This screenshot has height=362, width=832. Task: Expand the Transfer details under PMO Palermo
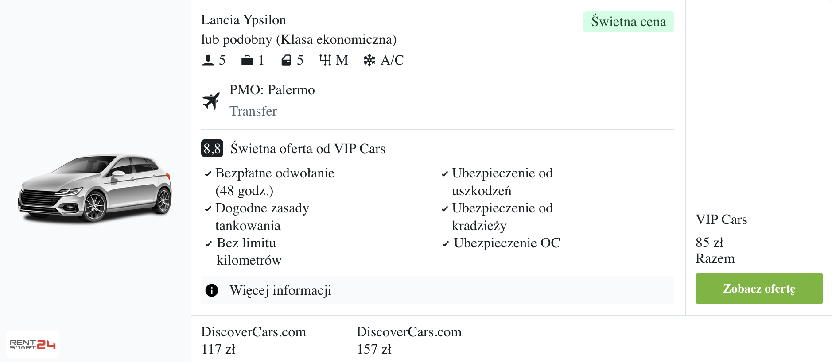253,111
